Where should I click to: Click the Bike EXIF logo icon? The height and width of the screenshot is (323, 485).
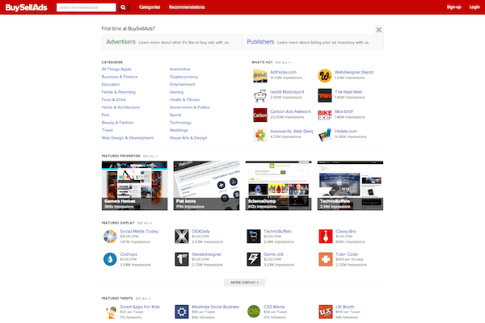click(x=325, y=115)
